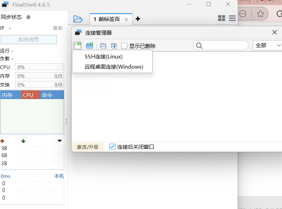Click the 激活/升级 button
This screenshot has width=282, height=209.
point(87,147)
